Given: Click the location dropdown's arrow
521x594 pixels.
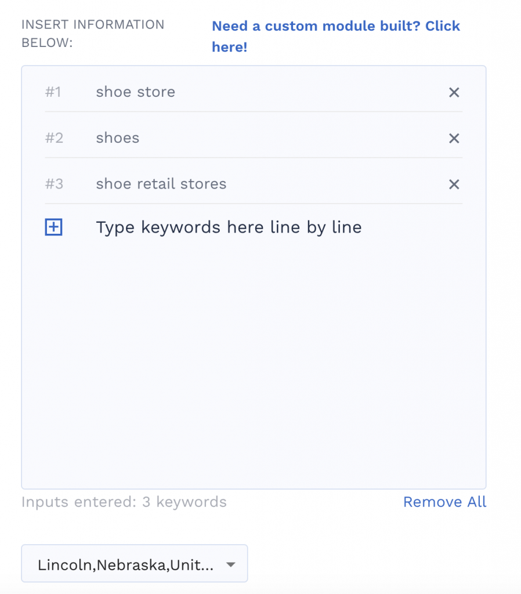Looking at the screenshot, I should click(231, 564).
